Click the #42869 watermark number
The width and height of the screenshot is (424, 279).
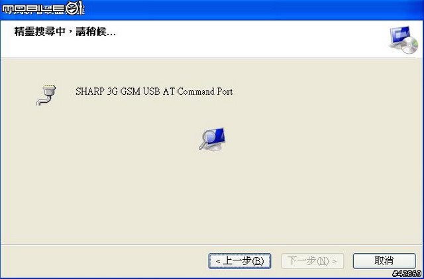click(x=407, y=274)
